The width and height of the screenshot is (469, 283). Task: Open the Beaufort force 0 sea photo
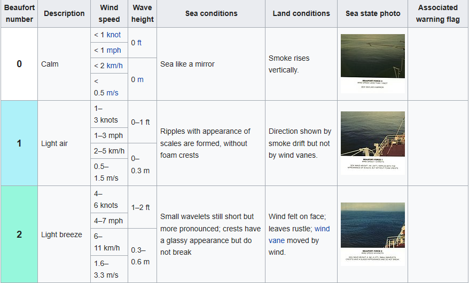click(372, 63)
